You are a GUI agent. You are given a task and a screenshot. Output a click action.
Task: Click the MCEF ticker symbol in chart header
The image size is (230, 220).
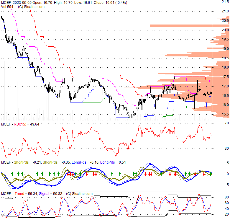(6, 3)
